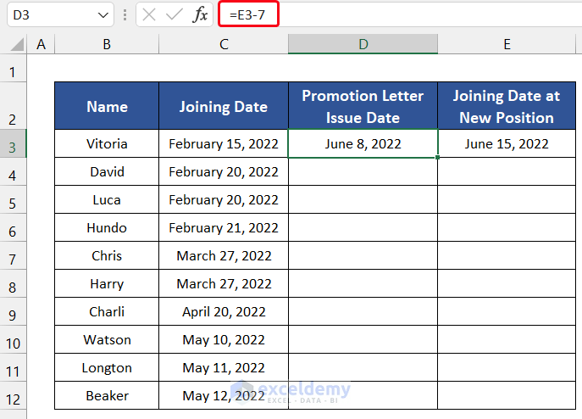
Task: Open the Insert Function fx dialog
Action: coord(200,14)
